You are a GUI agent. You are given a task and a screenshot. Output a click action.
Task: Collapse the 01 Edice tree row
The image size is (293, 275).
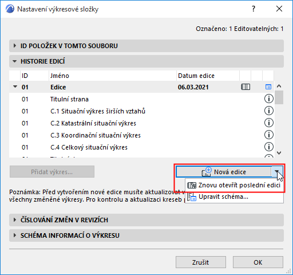click(15, 87)
